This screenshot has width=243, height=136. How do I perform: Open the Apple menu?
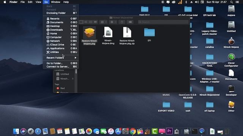[x=5, y=2]
